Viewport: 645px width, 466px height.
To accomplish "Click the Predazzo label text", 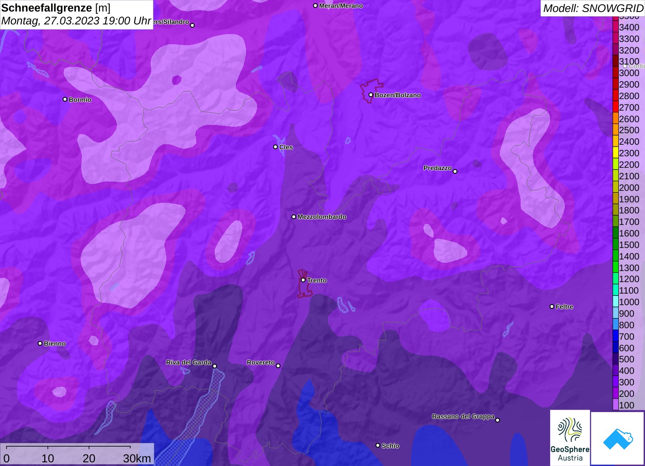I will pos(438,168).
